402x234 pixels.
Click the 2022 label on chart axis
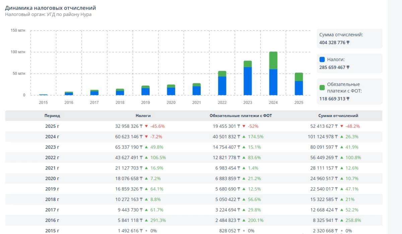pyautogui.click(x=222, y=103)
